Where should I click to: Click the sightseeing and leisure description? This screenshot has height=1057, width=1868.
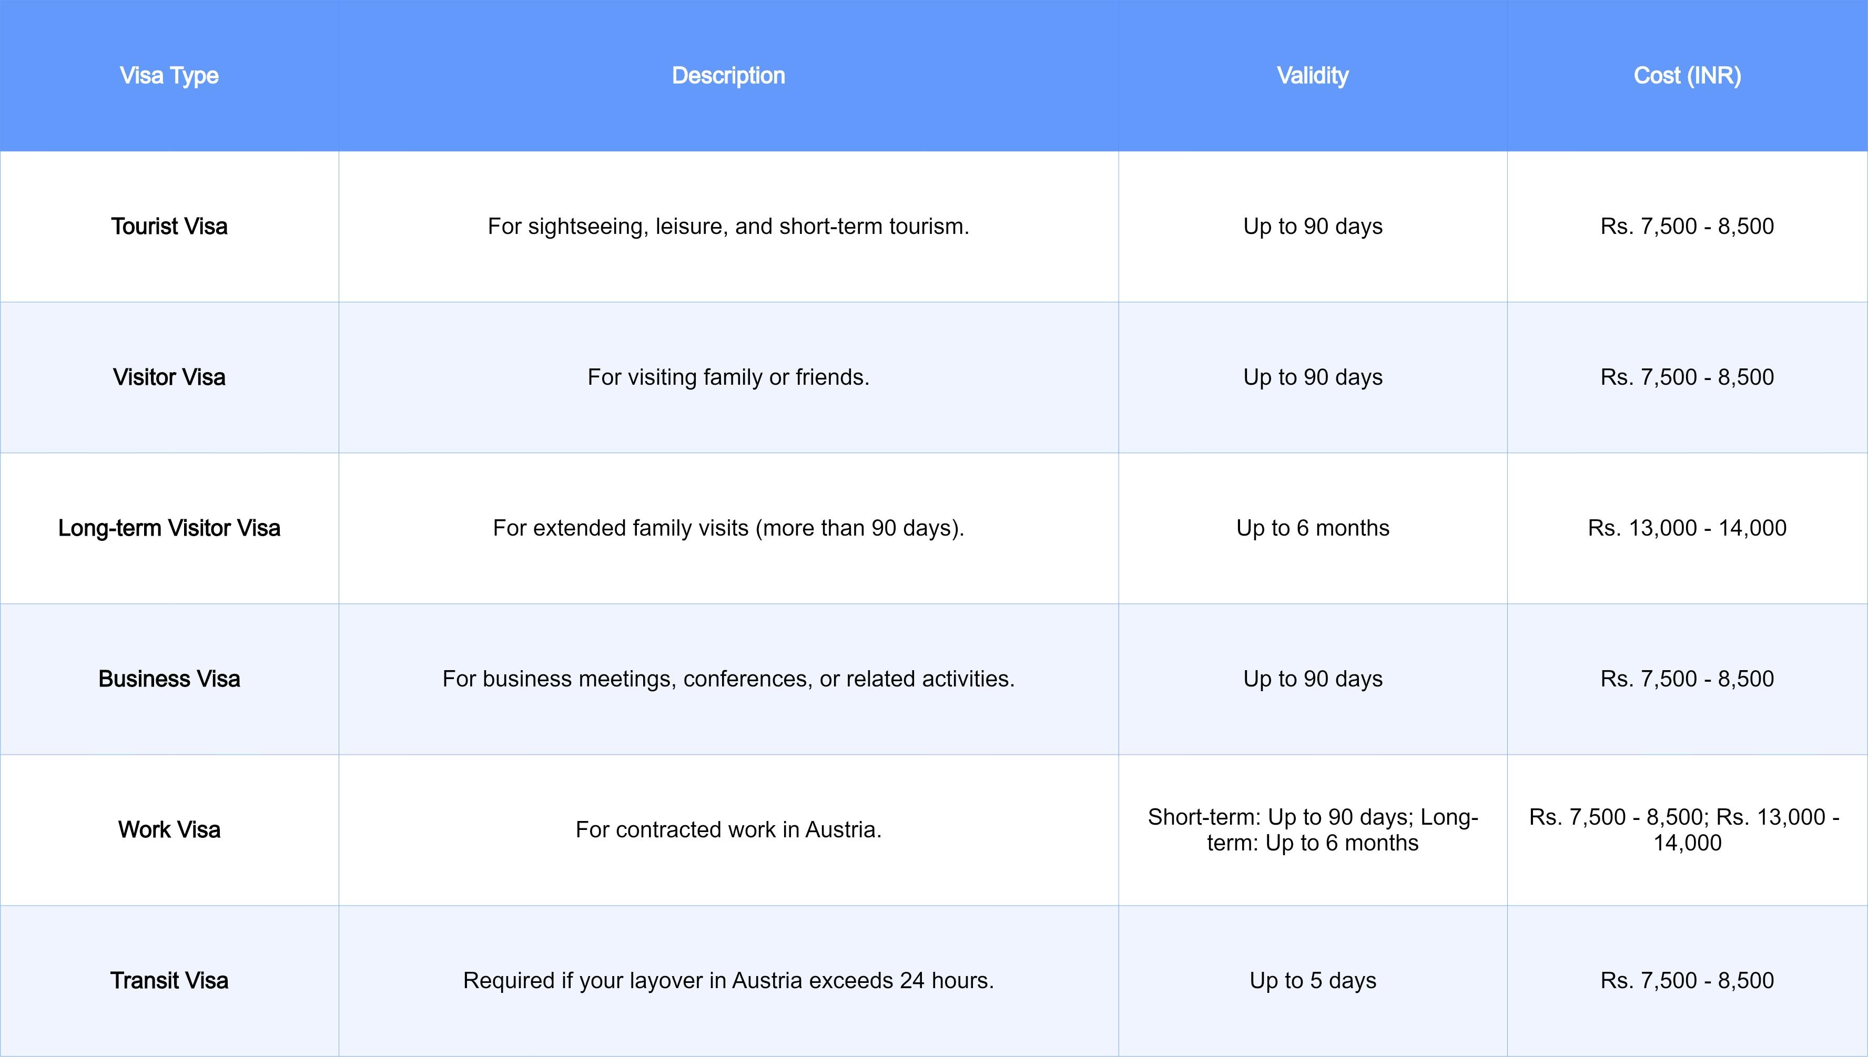pyautogui.click(x=728, y=227)
